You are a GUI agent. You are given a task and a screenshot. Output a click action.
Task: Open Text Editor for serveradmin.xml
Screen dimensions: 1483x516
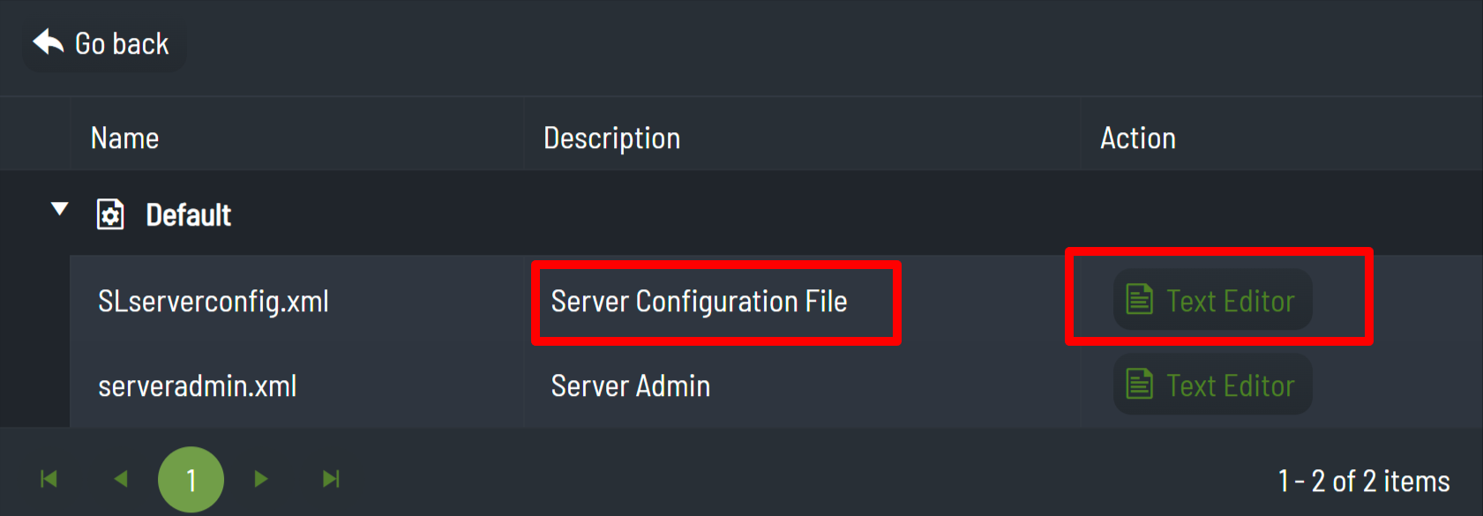1213,385
